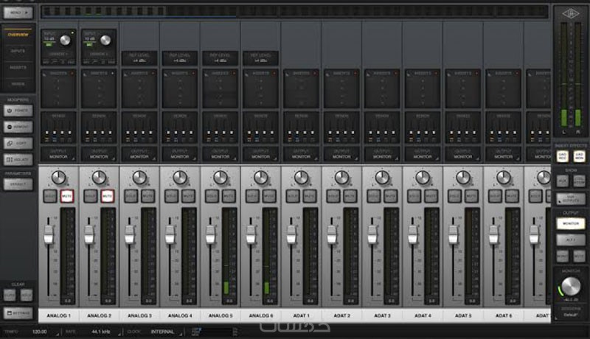Open the Cue Outputs button

click(x=571, y=199)
